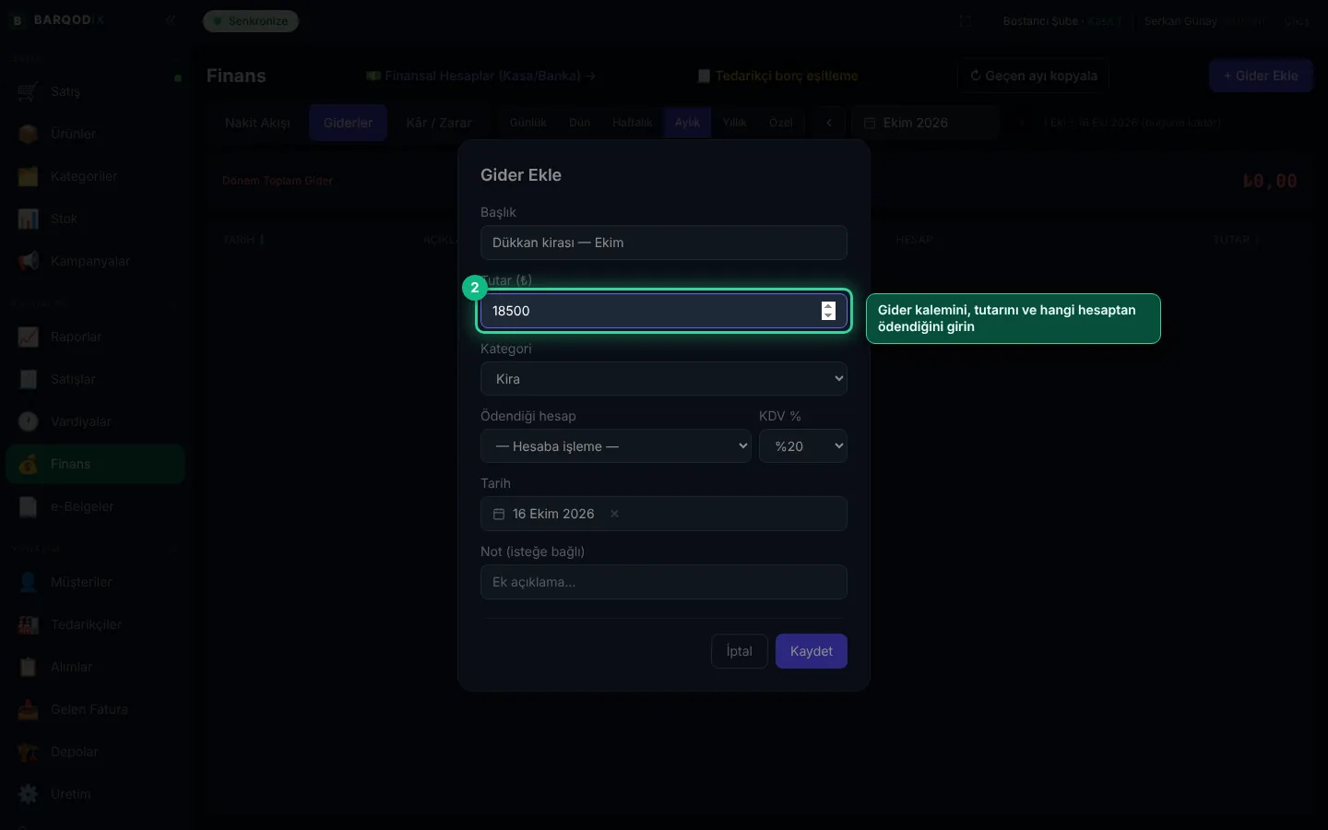The image size is (1328, 830).
Task: Open the Satış shopping cart icon in sidebar
Action: click(x=29, y=91)
